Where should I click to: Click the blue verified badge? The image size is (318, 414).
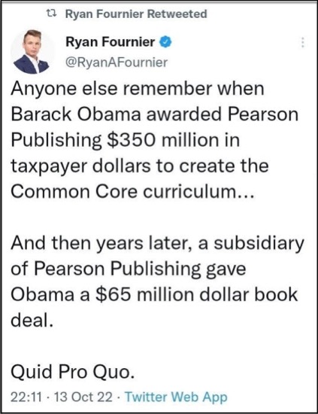165,42
